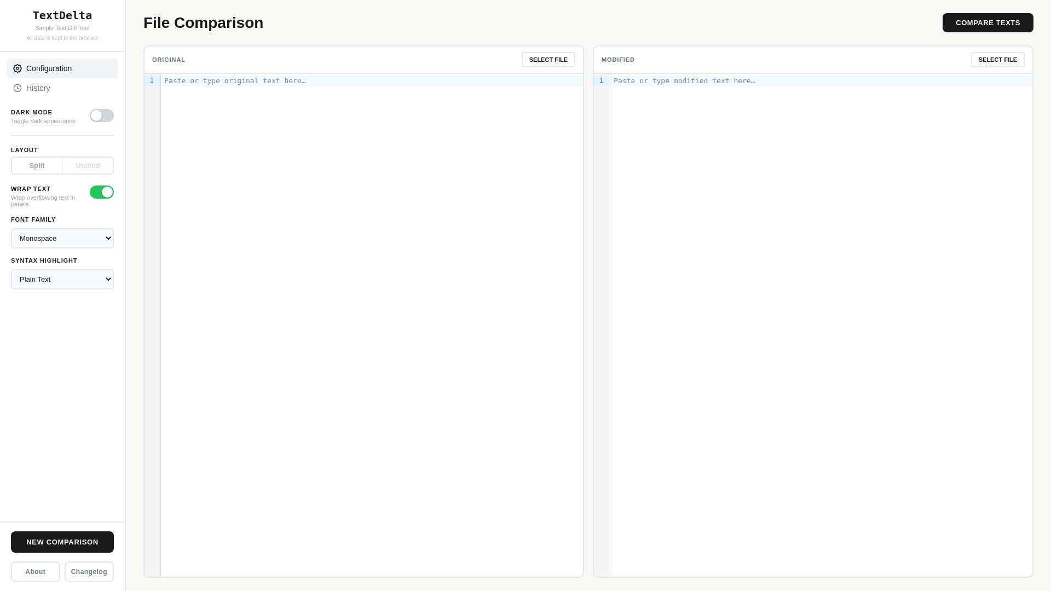
Task: Disable the Wrap Text switch
Action: pyautogui.click(x=102, y=192)
